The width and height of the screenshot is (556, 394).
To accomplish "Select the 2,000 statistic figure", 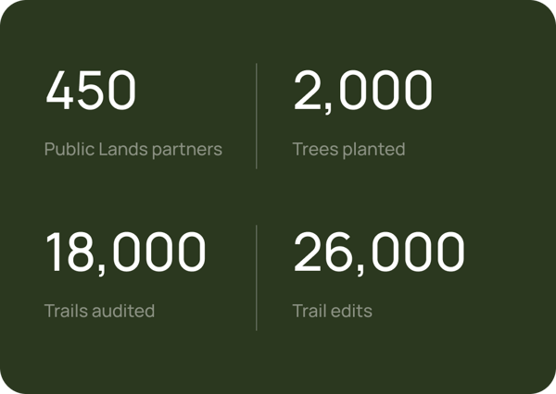I will point(363,92).
